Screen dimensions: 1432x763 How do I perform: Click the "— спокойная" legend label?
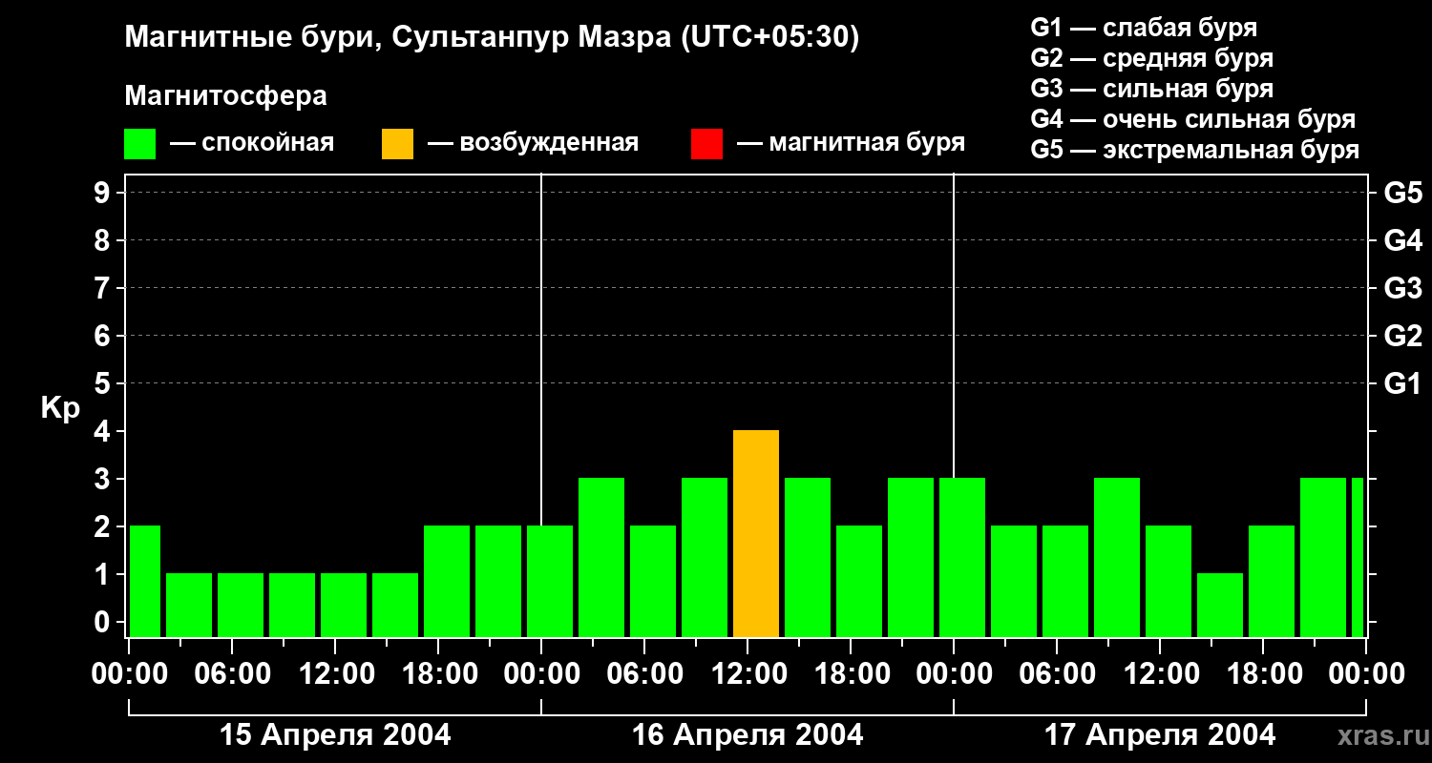[x=252, y=144]
